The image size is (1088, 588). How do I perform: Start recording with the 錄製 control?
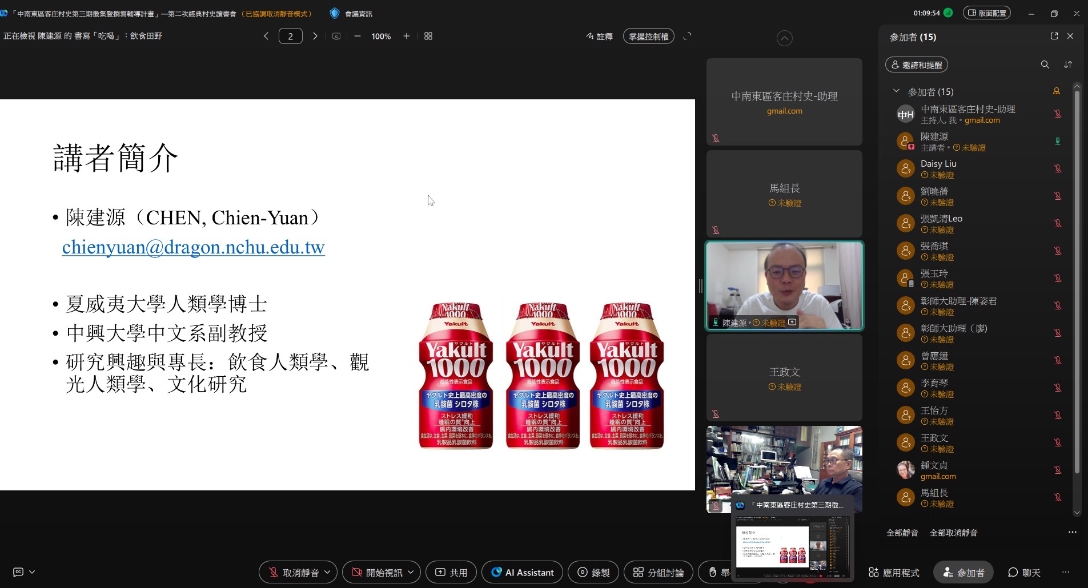pos(593,572)
